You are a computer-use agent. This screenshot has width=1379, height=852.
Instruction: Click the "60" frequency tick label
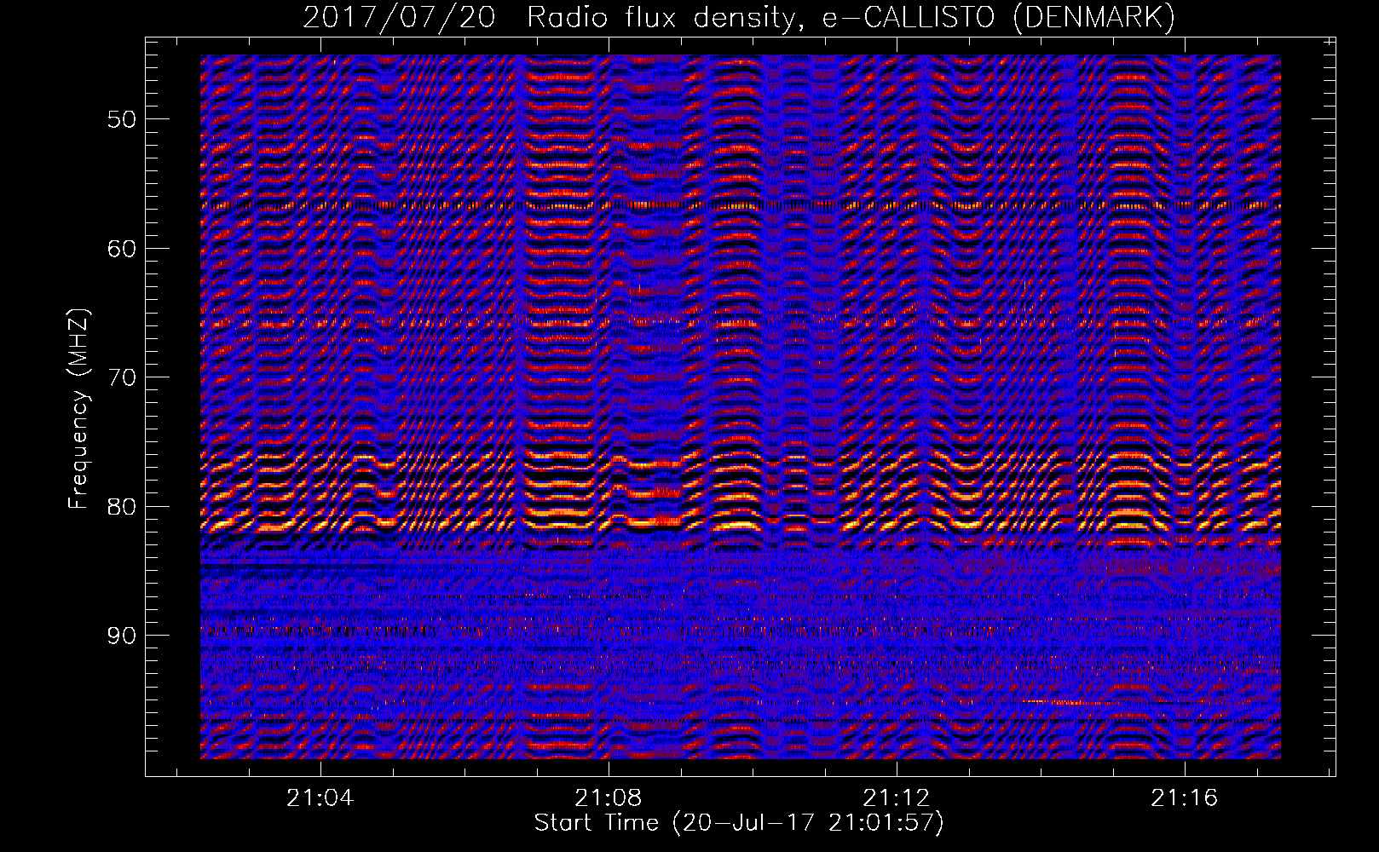121,249
